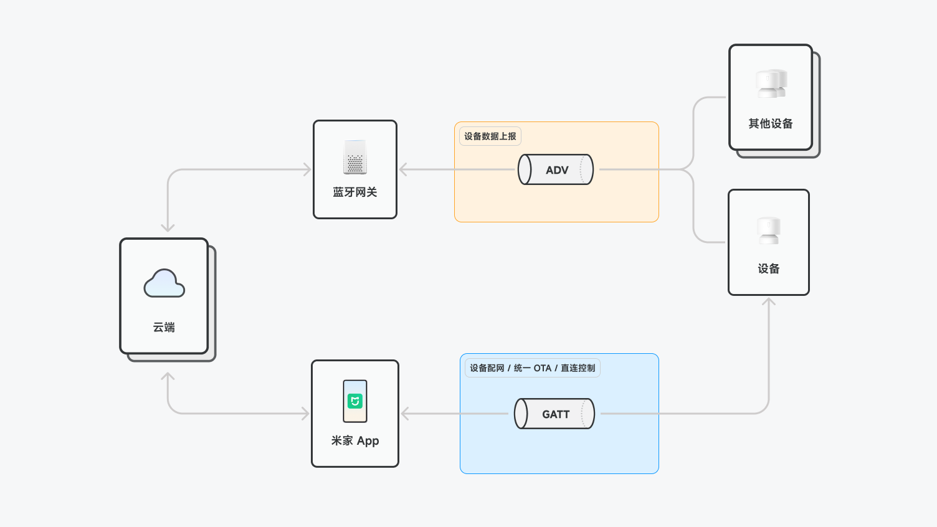937x527 pixels.
Task: Click the Mi Home phone app icon
Action: (355, 401)
